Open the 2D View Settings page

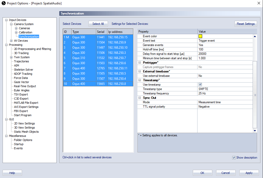click(x=25, y=123)
